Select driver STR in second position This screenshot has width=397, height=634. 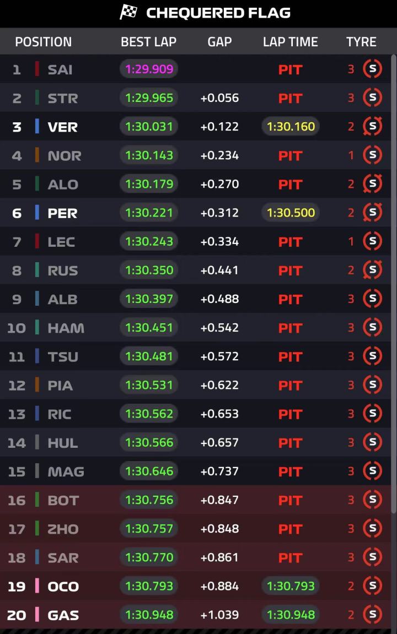[63, 98]
